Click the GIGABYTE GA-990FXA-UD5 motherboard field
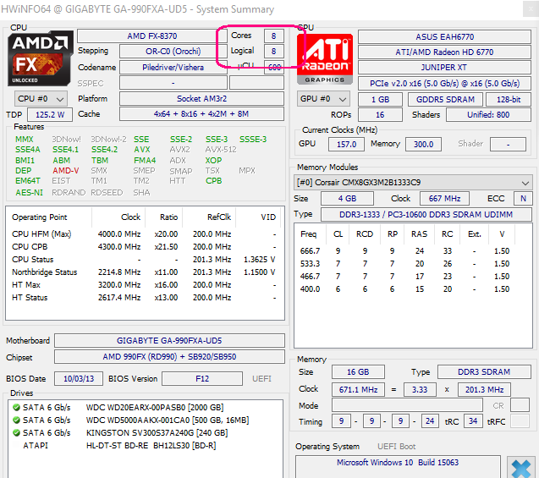 click(x=169, y=341)
